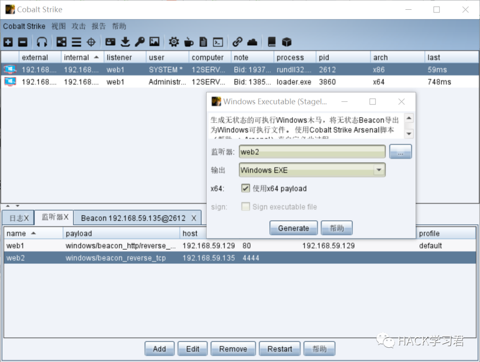The width and height of the screenshot is (480, 362).
Task: Click the Remove listener button
Action: pyautogui.click(x=233, y=349)
